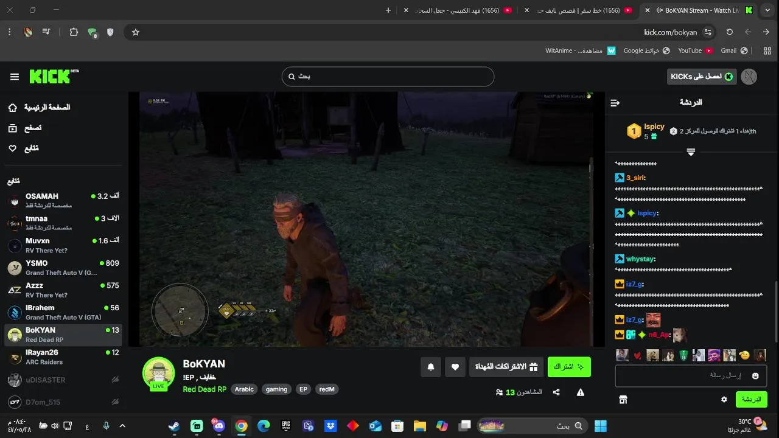The width and height of the screenshot is (779, 438).
Task: Click the Windows Start button
Action: click(x=600, y=426)
